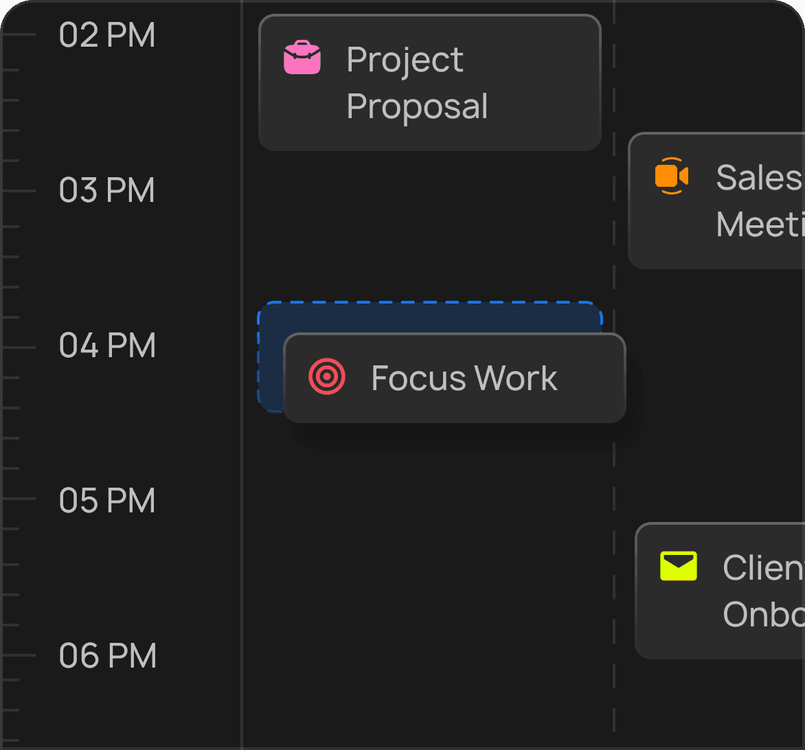Click the Project Proposal title text
Image resolution: width=805 pixels, height=750 pixels.
pyautogui.click(x=416, y=82)
